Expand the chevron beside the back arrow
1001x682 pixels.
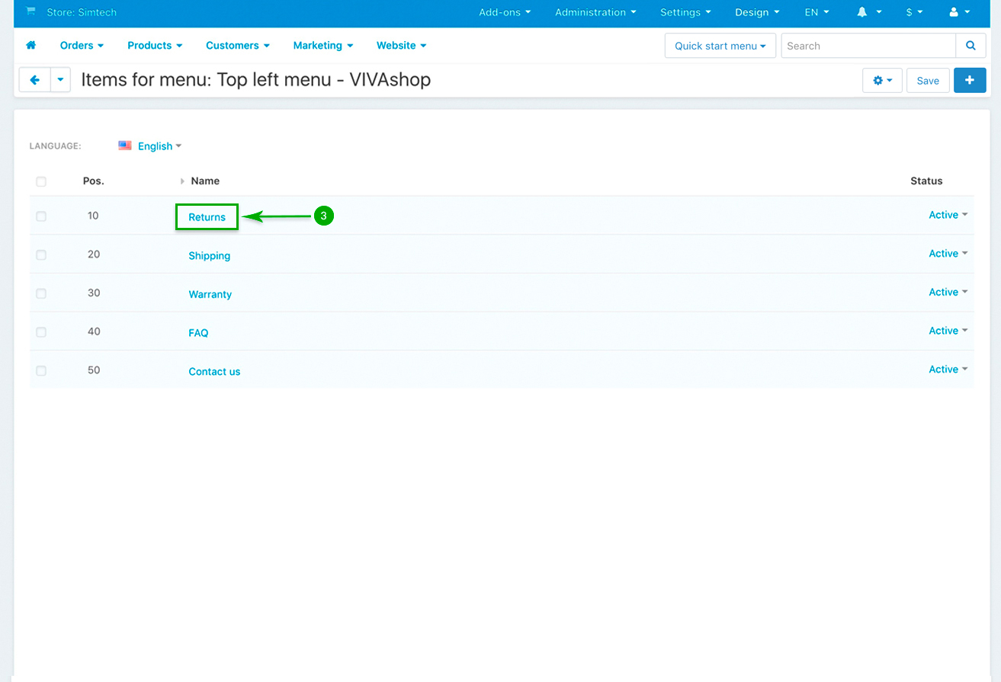[60, 79]
